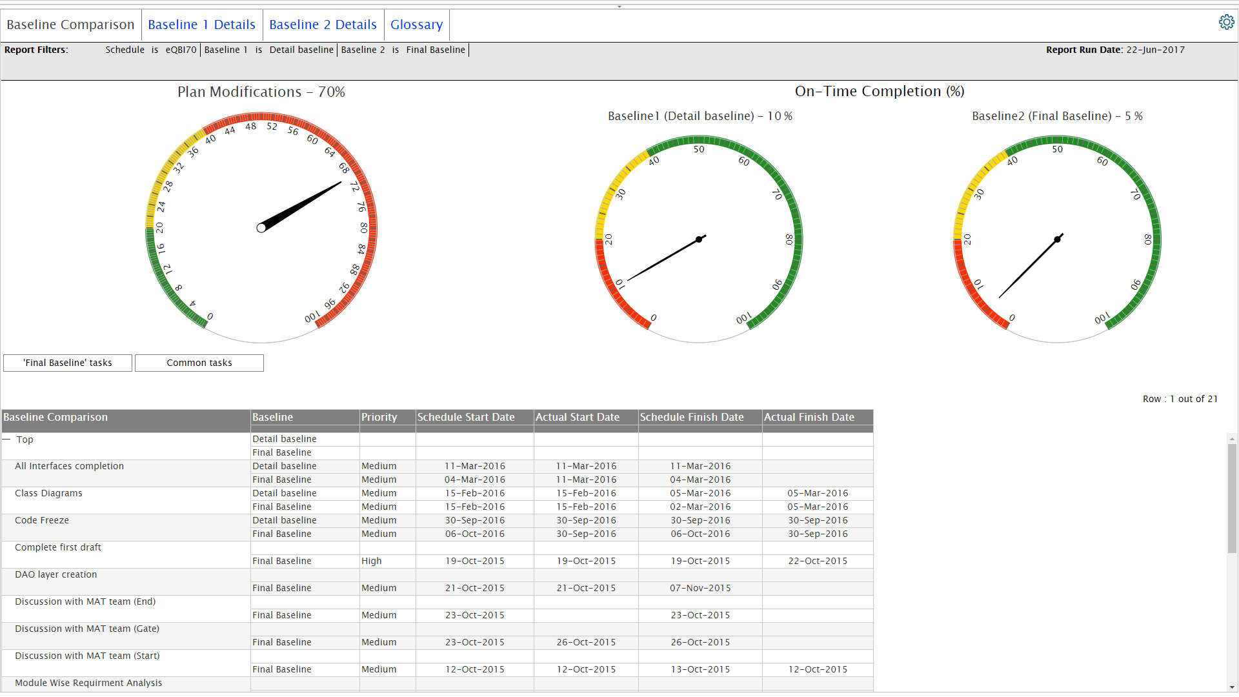Viewport: 1239px width, 697px height.
Task: Open the settings gear icon
Action: coord(1226,23)
